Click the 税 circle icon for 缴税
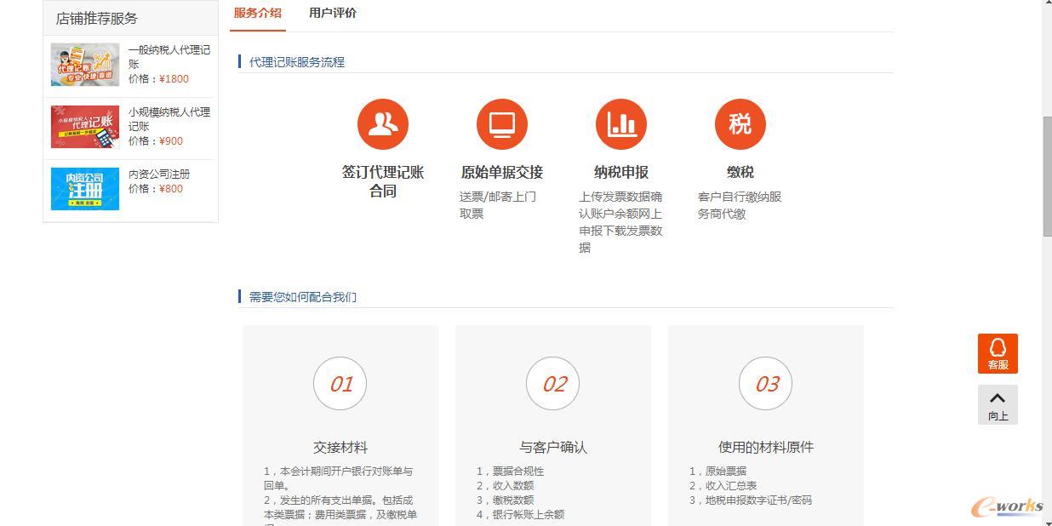 click(x=740, y=123)
